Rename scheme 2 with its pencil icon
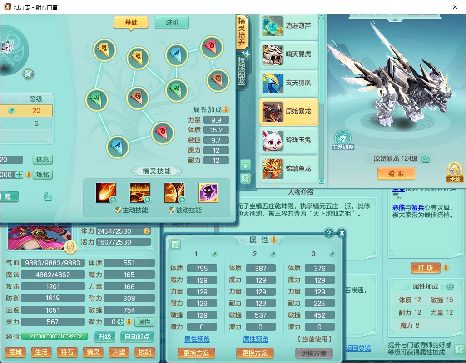The width and height of the screenshot is (466, 363). [x=273, y=254]
